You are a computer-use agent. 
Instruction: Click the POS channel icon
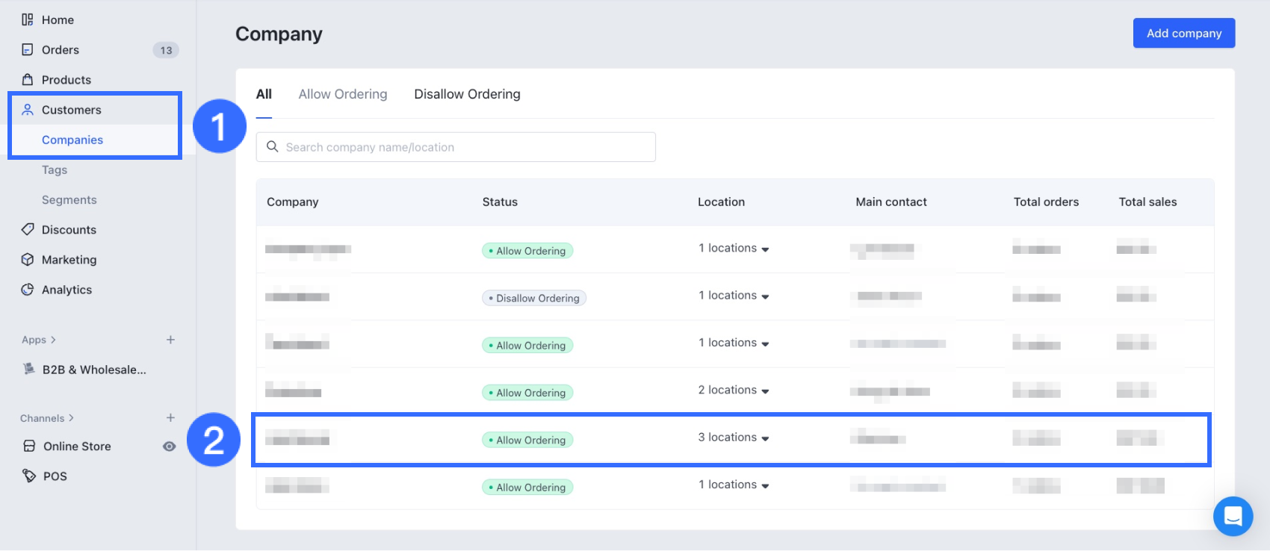tap(29, 476)
